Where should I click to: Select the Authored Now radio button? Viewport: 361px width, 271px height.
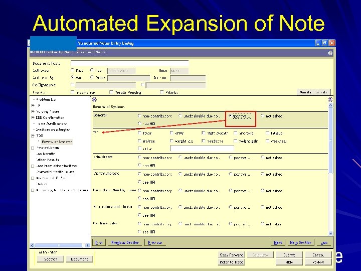point(92,70)
